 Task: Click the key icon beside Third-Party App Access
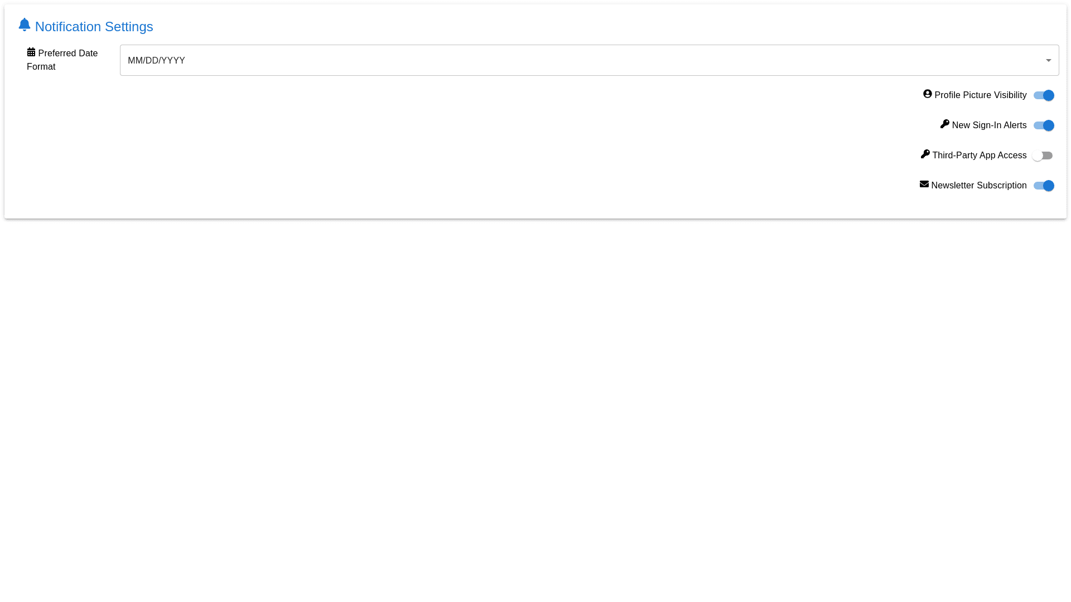pos(925,154)
